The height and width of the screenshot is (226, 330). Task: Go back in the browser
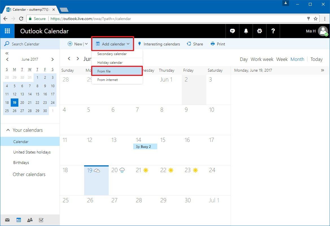[5, 19]
